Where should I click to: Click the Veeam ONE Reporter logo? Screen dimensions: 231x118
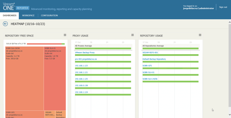pyautogui.click(x=16, y=6)
